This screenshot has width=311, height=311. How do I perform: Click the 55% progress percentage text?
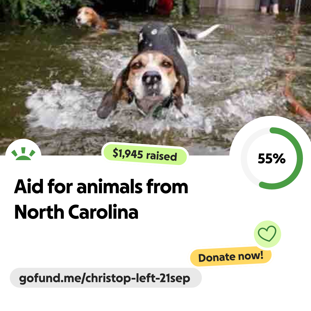click(272, 158)
